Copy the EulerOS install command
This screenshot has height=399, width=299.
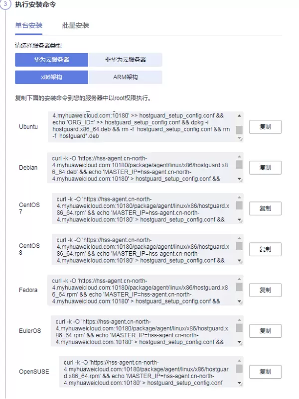coord(265,330)
